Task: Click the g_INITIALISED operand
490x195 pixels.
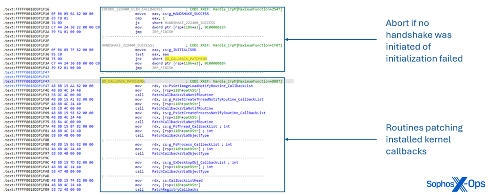Action: point(182,50)
